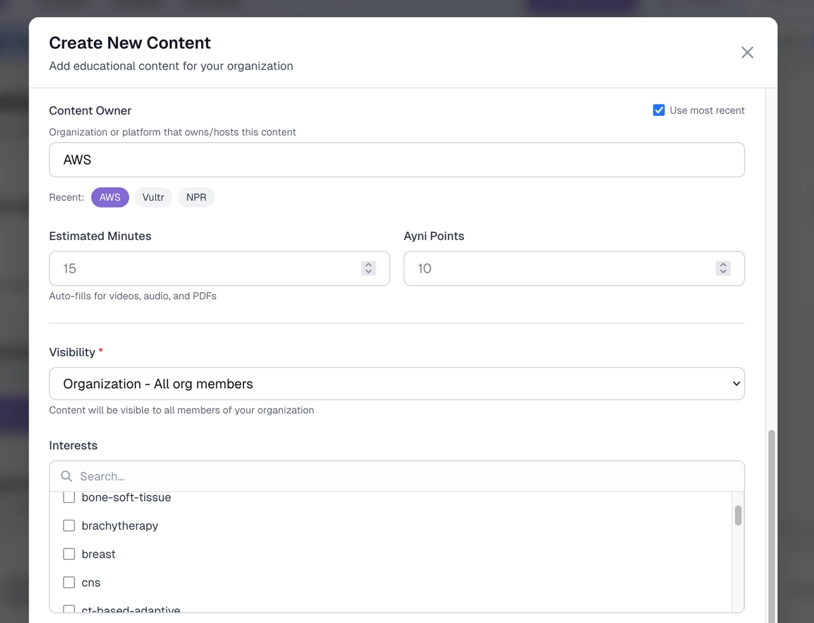This screenshot has width=814, height=623.
Task: Pick the NPR recent owner chip
Action: point(196,197)
